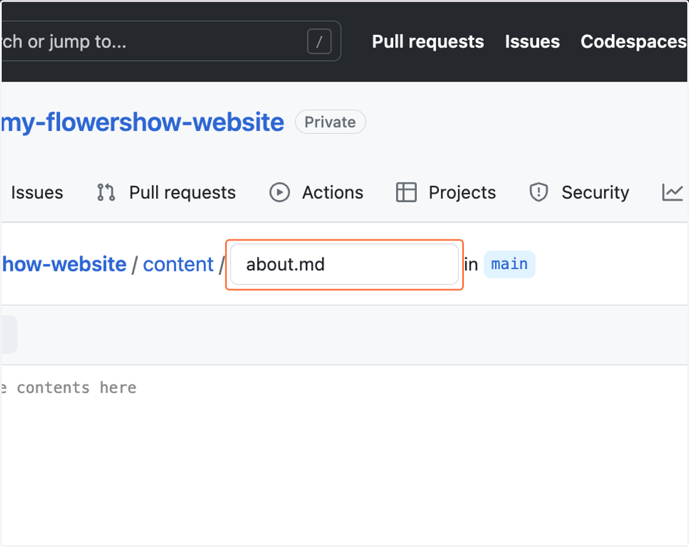Viewport: 689px width, 547px height.
Task: Click the Security shield icon
Action: tap(539, 192)
